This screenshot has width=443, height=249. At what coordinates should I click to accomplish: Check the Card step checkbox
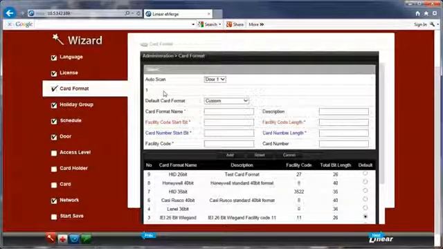54,185
